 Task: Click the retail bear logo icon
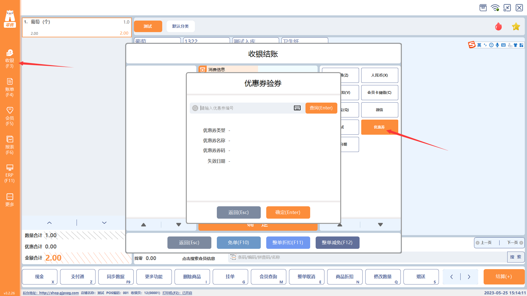tap(10, 18)
